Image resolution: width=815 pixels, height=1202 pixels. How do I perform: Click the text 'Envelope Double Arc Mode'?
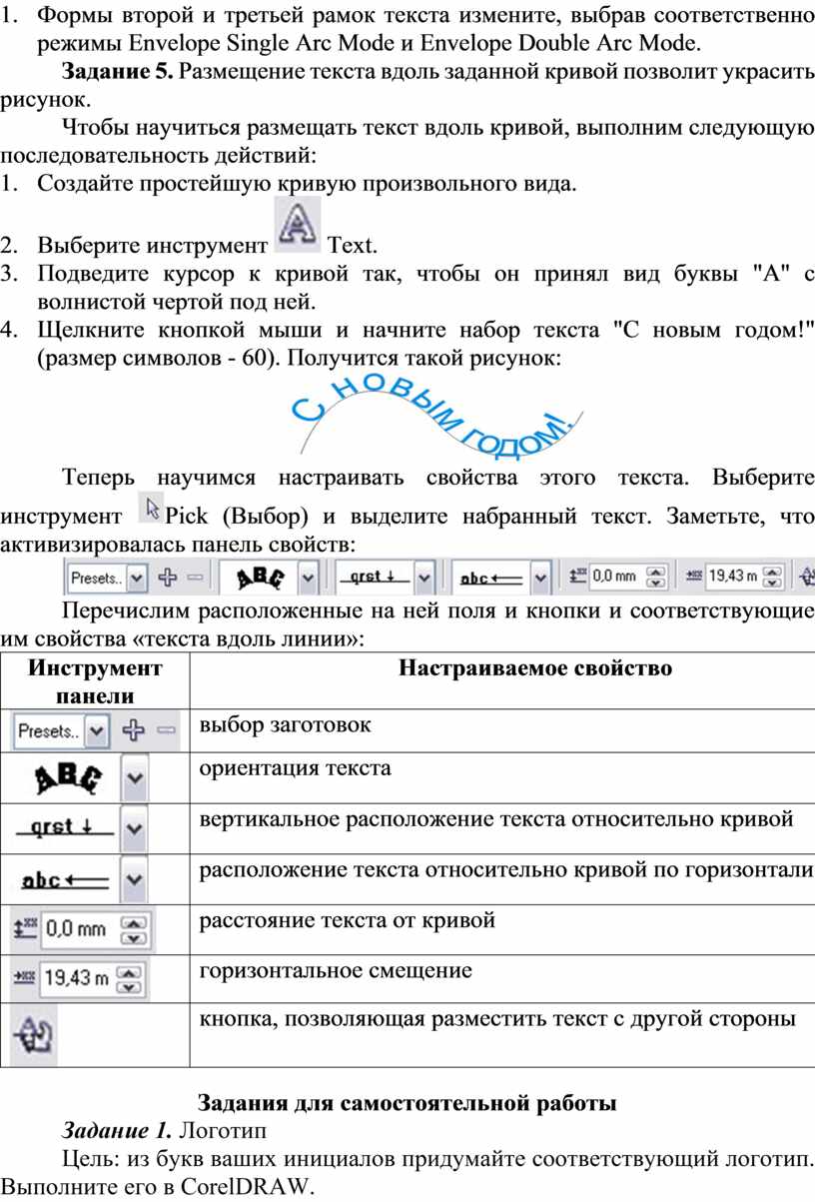pyautogui.click(x=559, y=45)
